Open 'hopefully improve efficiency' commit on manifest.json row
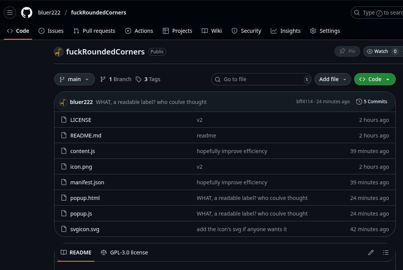 coord(232,182)
